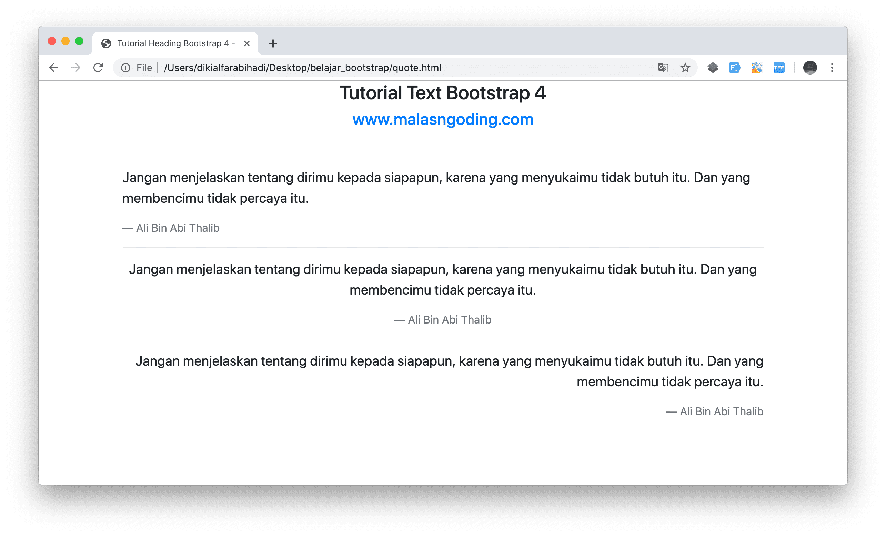Click the centered Ali Bin Abi Thalib footer
The height and width of the screenshot is (536, 886).
(x=443, y=320)
